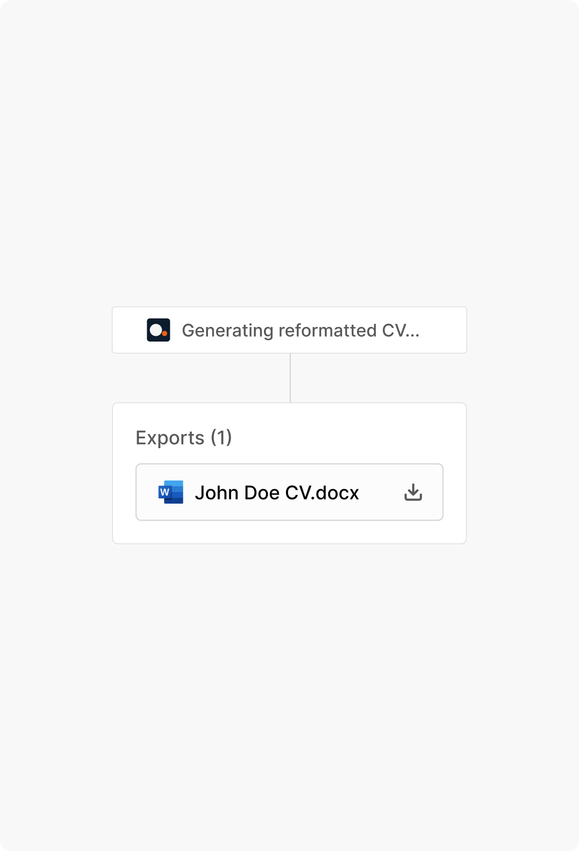
Task: Click the connector line between the cards
Action: click(290, 378)
